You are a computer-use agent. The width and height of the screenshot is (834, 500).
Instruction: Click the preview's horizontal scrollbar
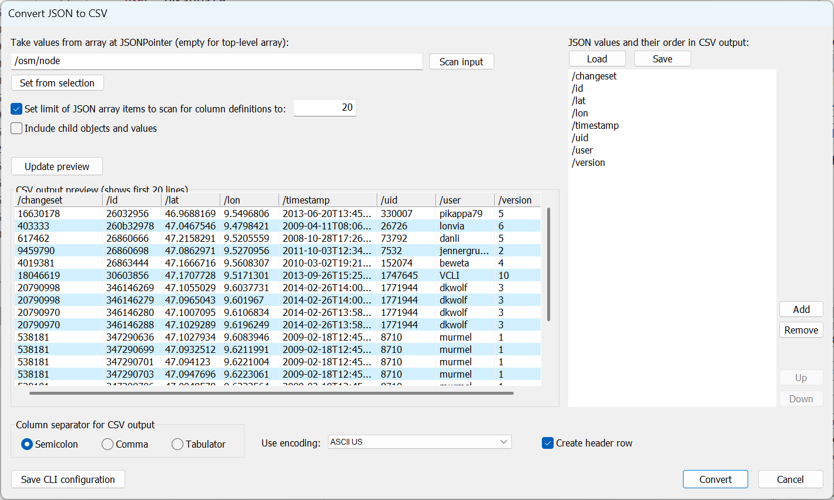pos(272,393)
